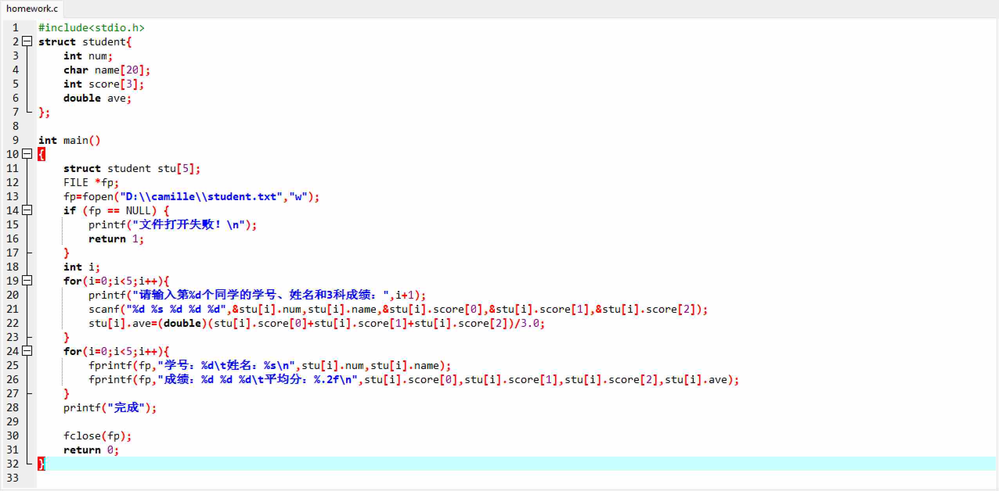999x491 pixels.
Task: Click the #include<stdio.h> directive
Action: tap(91, 28)
